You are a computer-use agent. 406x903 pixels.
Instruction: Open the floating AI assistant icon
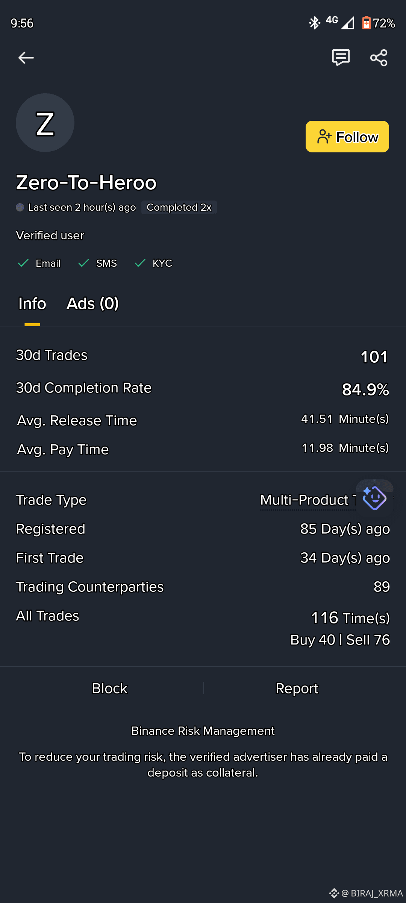[x=374, y=498]
